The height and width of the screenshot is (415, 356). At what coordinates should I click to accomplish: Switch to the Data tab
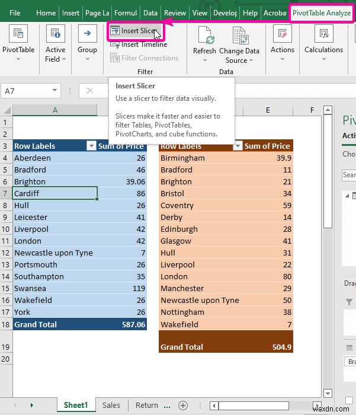click(x=150, y=12)
